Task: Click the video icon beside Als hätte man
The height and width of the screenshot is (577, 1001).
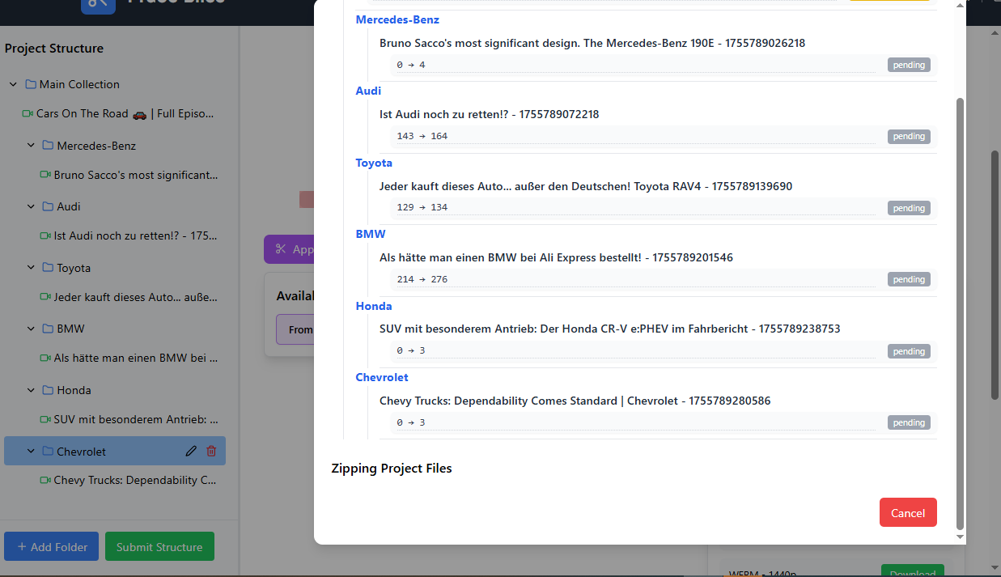Action: tap(45, 358)
